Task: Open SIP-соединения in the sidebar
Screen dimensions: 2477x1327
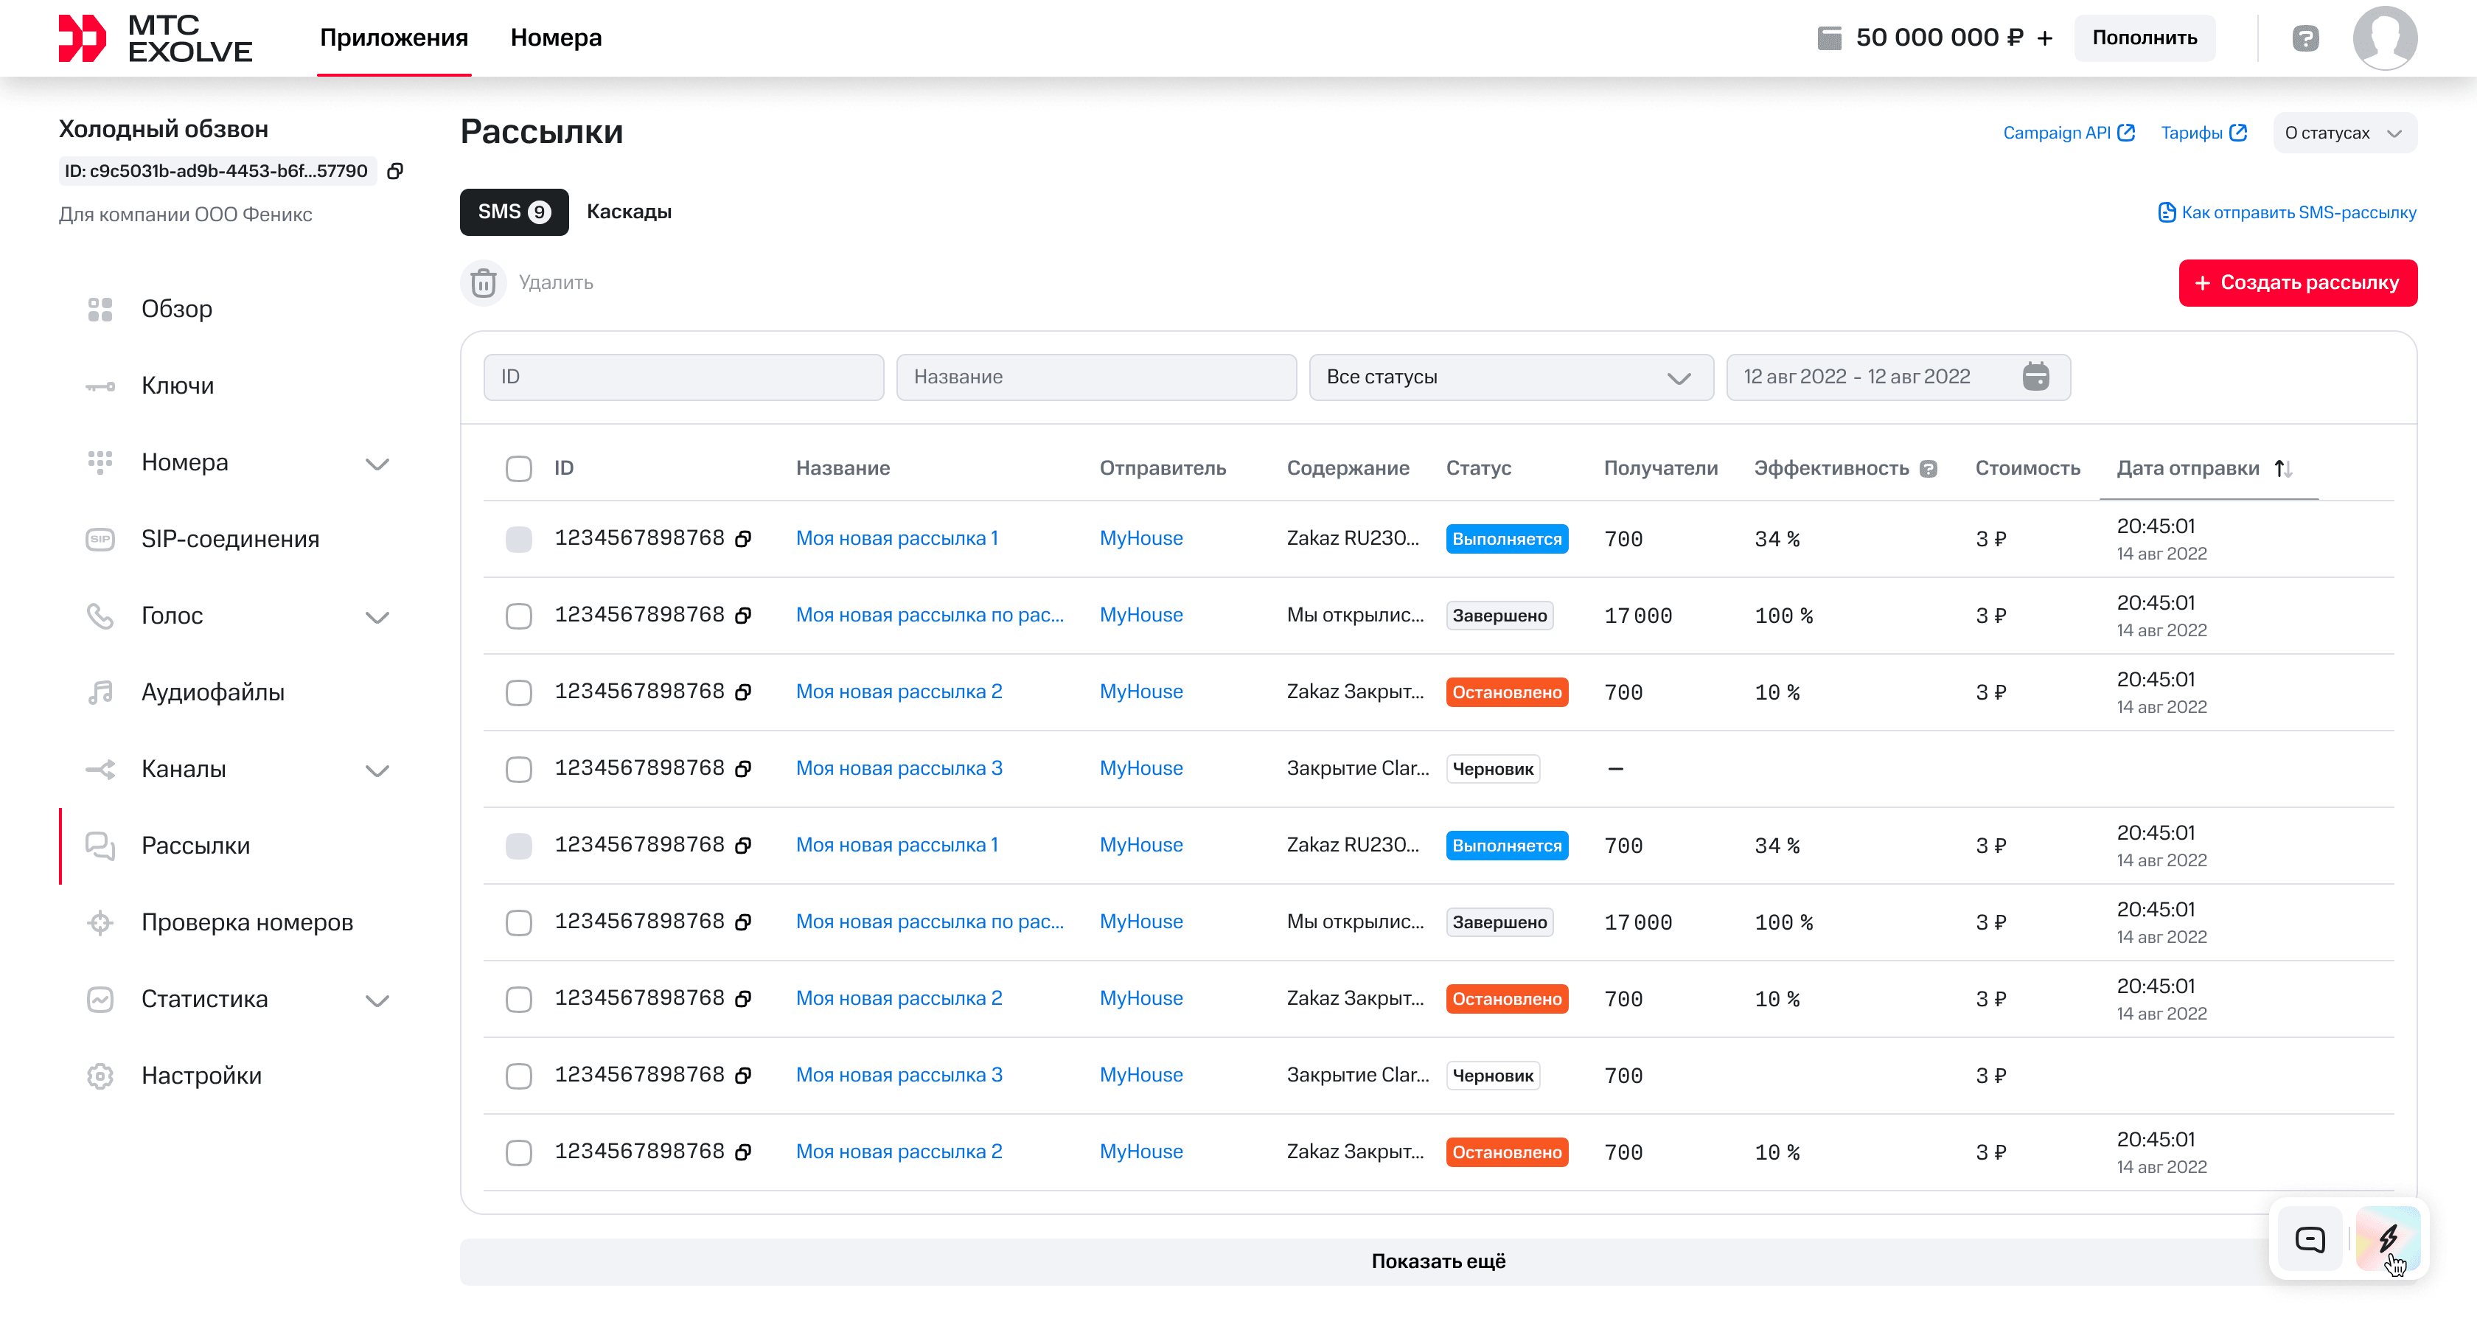Action: coord(230,538)
